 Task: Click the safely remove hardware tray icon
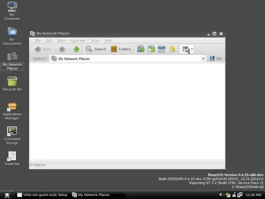click(234, 195)
